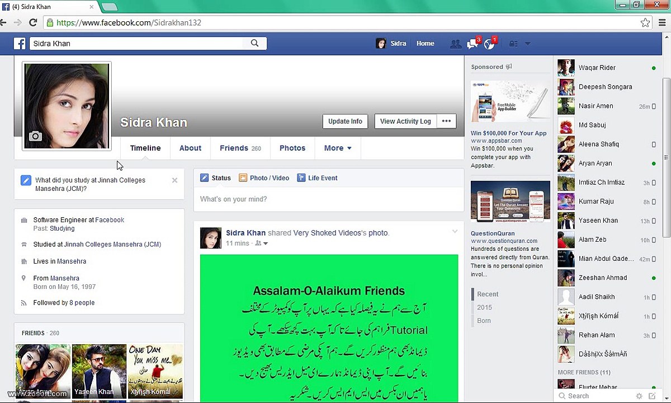Jump to Born in timeline navigator
This screenshot has width=671, height=403.
[484, 321]
